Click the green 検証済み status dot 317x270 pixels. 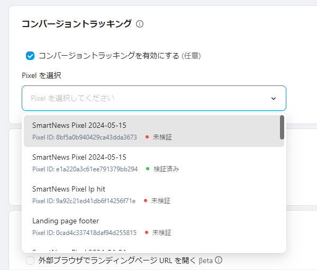pos(148,169)
